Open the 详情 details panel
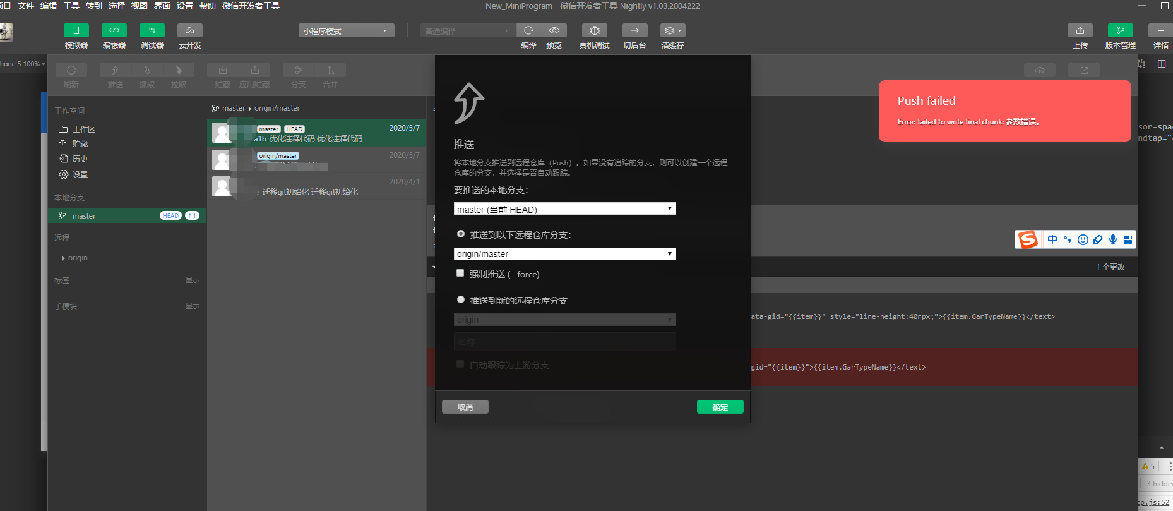This screenshot has width=1173, height=511. coord(1160,30)
